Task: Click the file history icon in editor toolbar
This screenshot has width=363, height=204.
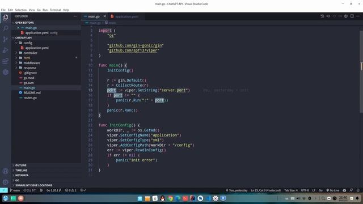Action: pos(322,16)
